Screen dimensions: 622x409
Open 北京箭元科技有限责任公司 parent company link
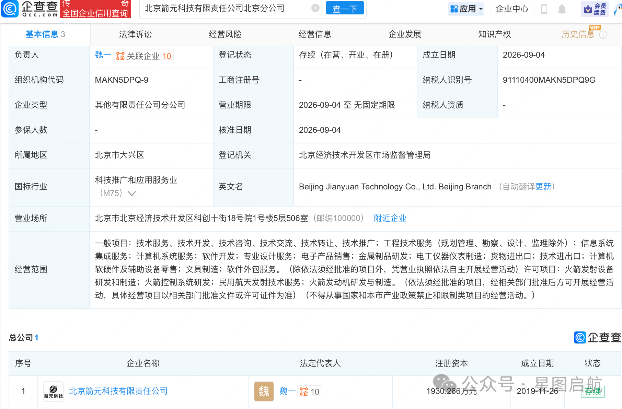click(x=118, y=391)
